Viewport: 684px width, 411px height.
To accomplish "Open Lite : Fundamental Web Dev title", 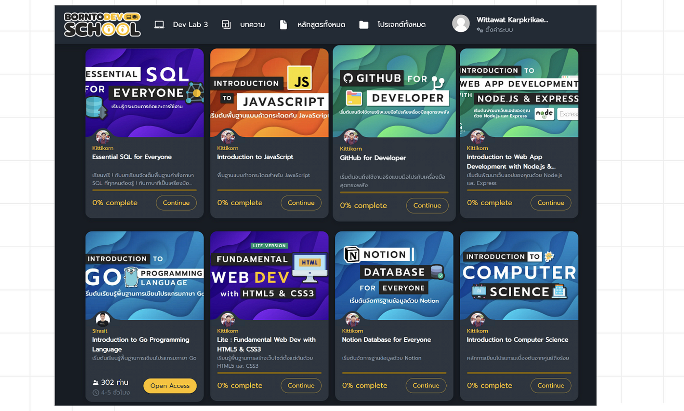I will click(x=266, y=344).
